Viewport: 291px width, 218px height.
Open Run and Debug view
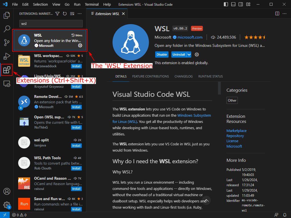point(7,56)
